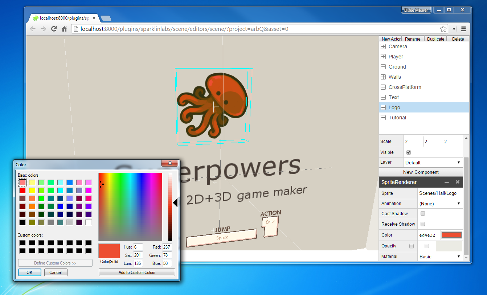Click the Red value field
The image size is (487, 295).
167,247
